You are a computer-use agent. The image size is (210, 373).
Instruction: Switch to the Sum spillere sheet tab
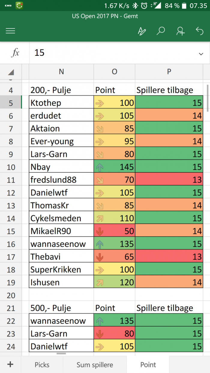click(95, 365)
